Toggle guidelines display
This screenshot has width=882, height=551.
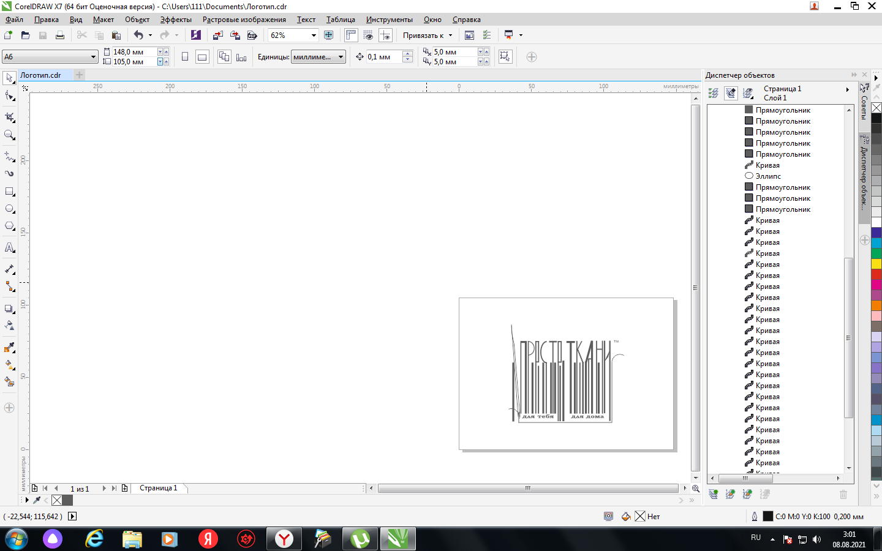pos(385,36)
